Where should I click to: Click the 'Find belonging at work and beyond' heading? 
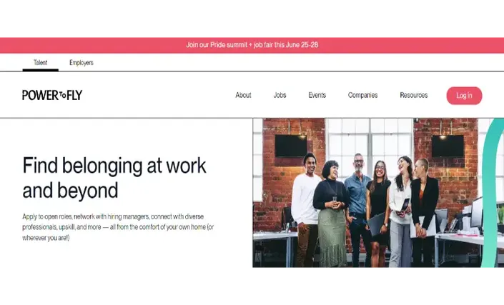coord(114,178)
